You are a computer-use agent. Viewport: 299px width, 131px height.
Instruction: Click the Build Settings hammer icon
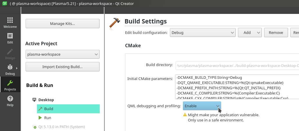[x=115, y=23]
